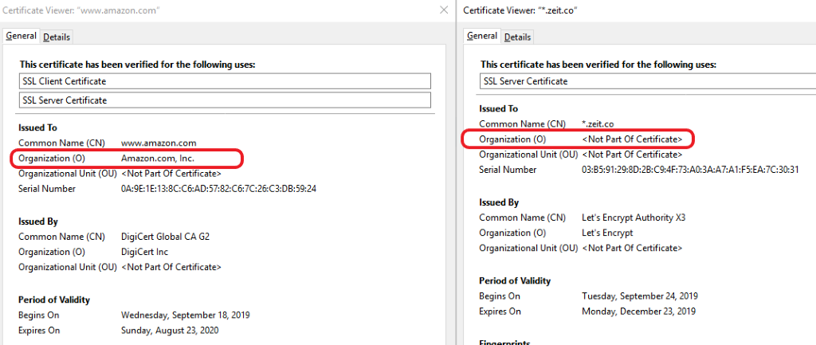
Task: Select SSL Server Certificate entry in amazon viewer
Action: coord(226,100)
